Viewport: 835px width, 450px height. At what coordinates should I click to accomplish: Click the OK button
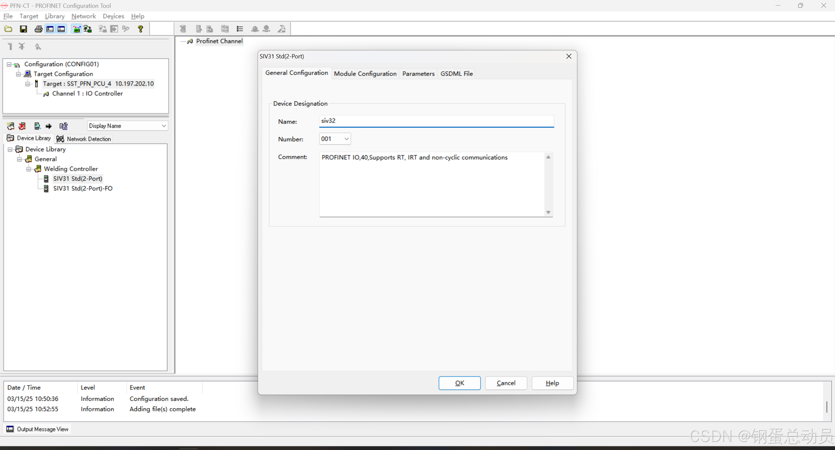point(459,383)
